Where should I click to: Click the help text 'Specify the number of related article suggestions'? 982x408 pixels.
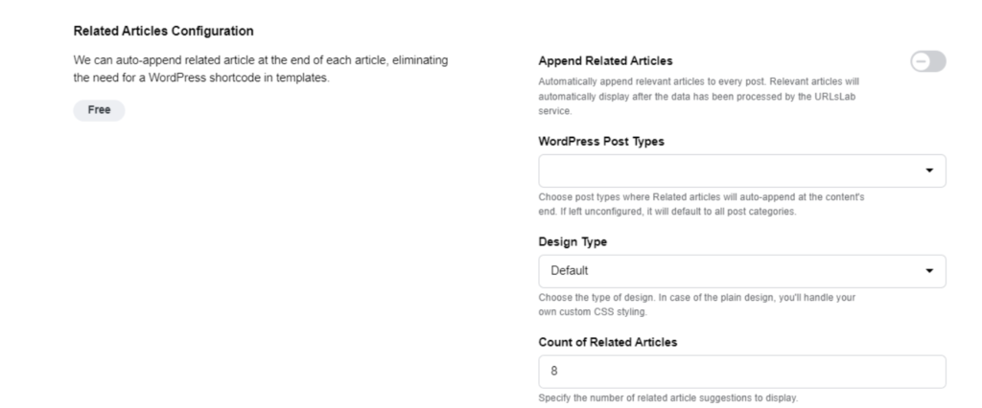[x=668, y=397]
